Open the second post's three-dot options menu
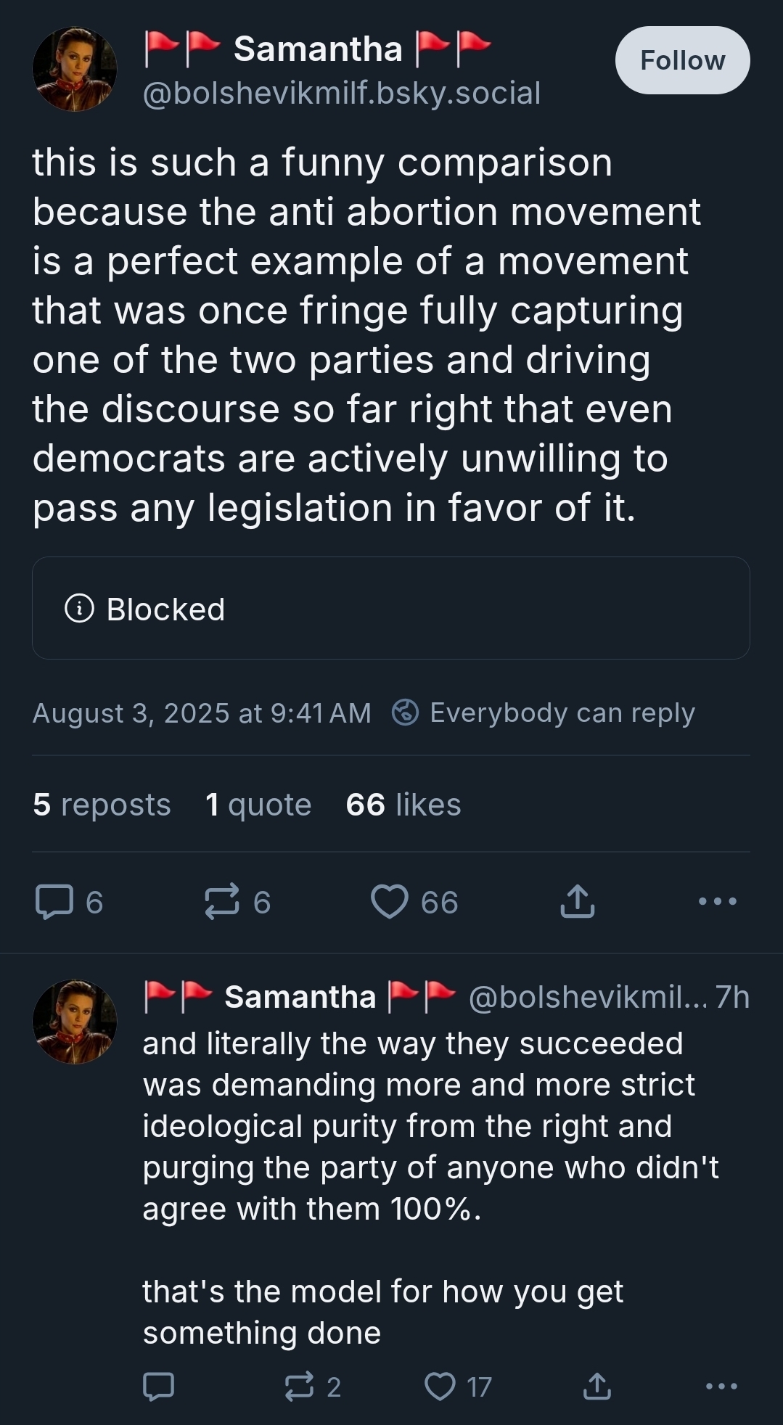Screen dimensions: 783x1425 coord(721,1387)
